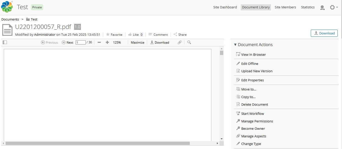Click the Administrator user link
The image size is (342, 149).
(45, 34)
